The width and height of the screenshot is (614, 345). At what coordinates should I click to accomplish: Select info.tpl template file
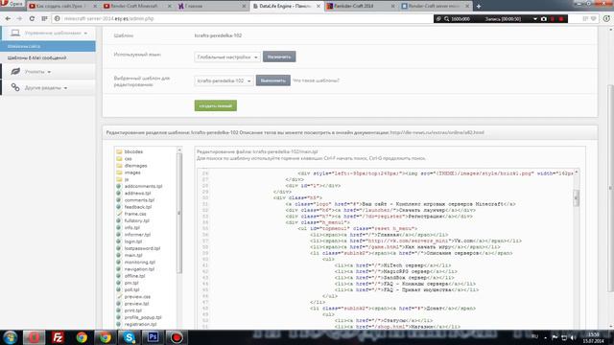click(x=128, y=228)
